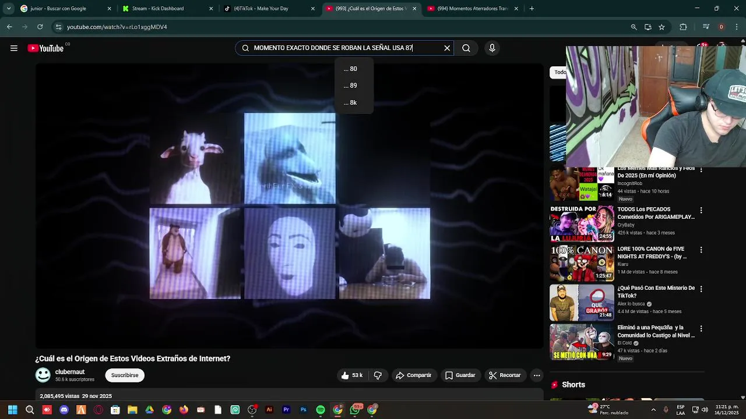Open Spotify from the taskbar
The height and width of the screenshot is (419, 746).
[x=320, y=410]
